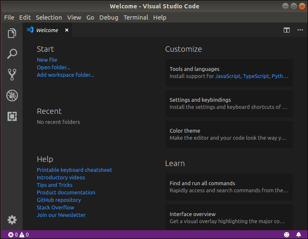Viewport: 308px width, 239px height.
Task: Click the TypeScript language link
Action: point(256,76)
